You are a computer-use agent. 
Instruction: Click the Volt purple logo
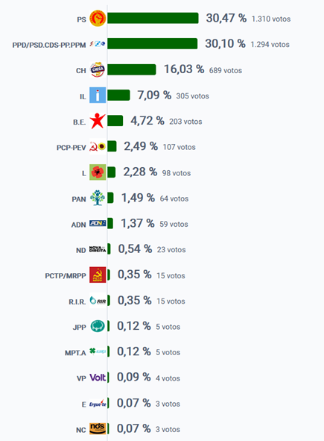(98, 378)
